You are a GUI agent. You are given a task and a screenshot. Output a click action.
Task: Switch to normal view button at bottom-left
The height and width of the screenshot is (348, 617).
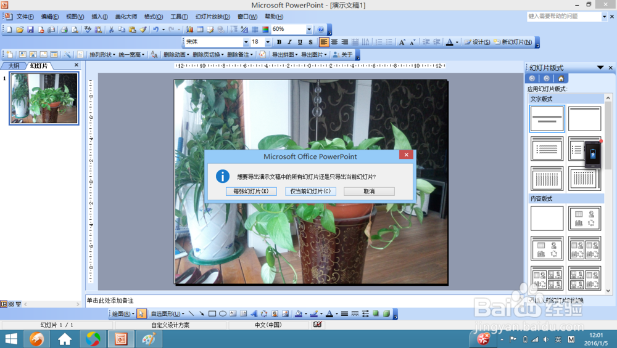click(x=4, y=304)
